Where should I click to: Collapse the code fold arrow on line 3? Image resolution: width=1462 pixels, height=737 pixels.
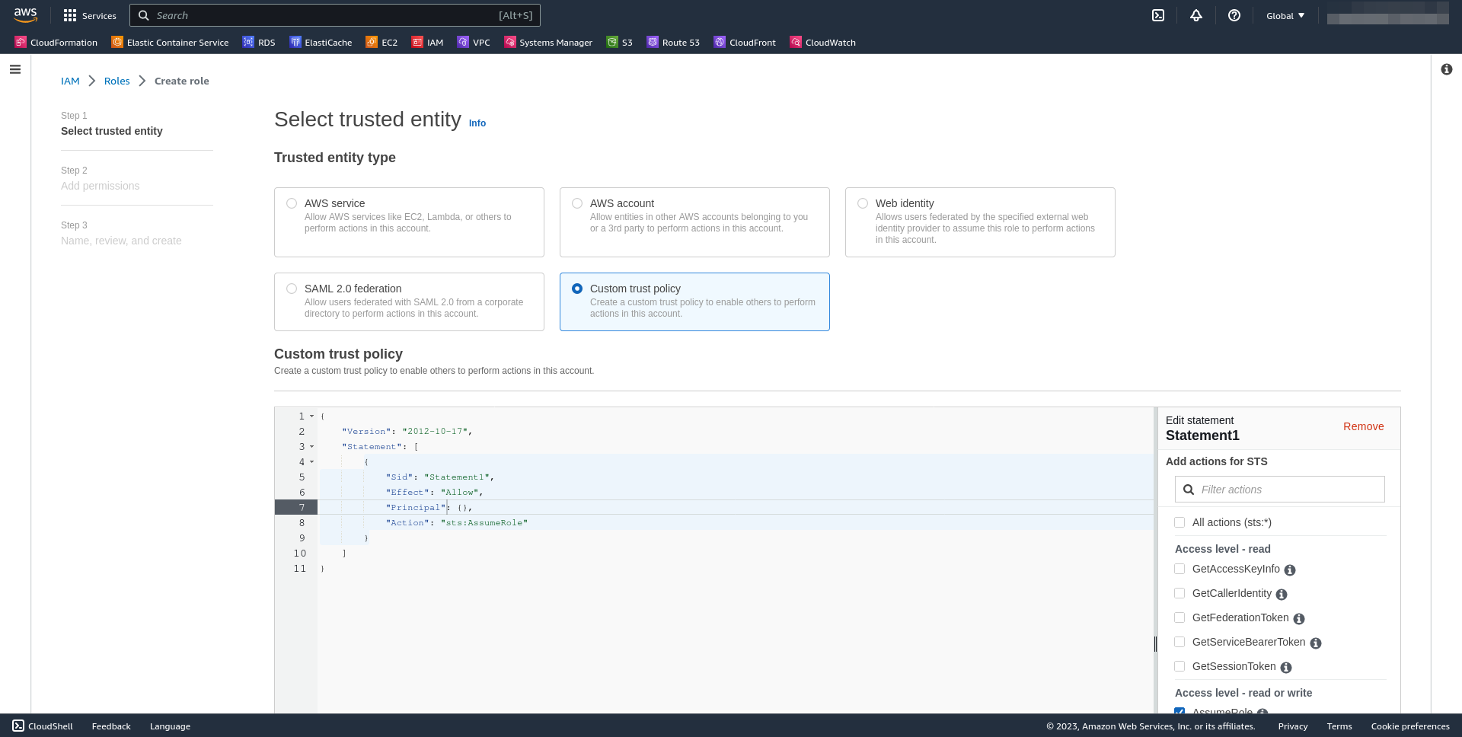(311, 447)
